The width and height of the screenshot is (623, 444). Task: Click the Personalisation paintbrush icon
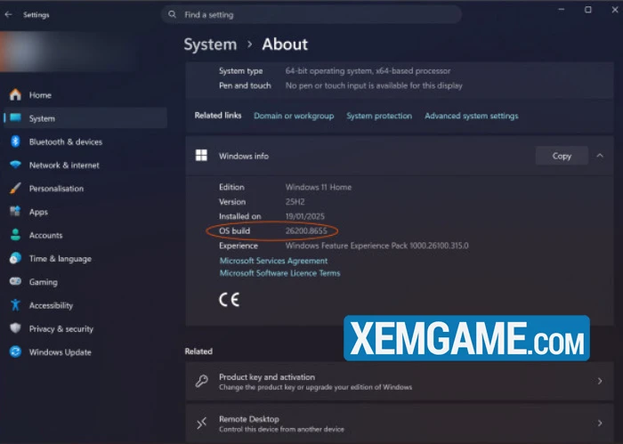[15, 188]
